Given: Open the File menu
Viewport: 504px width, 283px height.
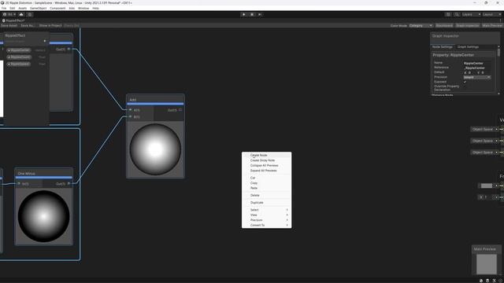Looking at the screenshot, I should click(4, 8).
